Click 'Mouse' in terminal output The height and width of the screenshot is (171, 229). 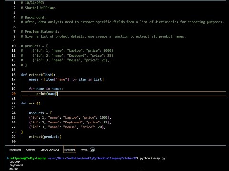[x=13, y=169]
